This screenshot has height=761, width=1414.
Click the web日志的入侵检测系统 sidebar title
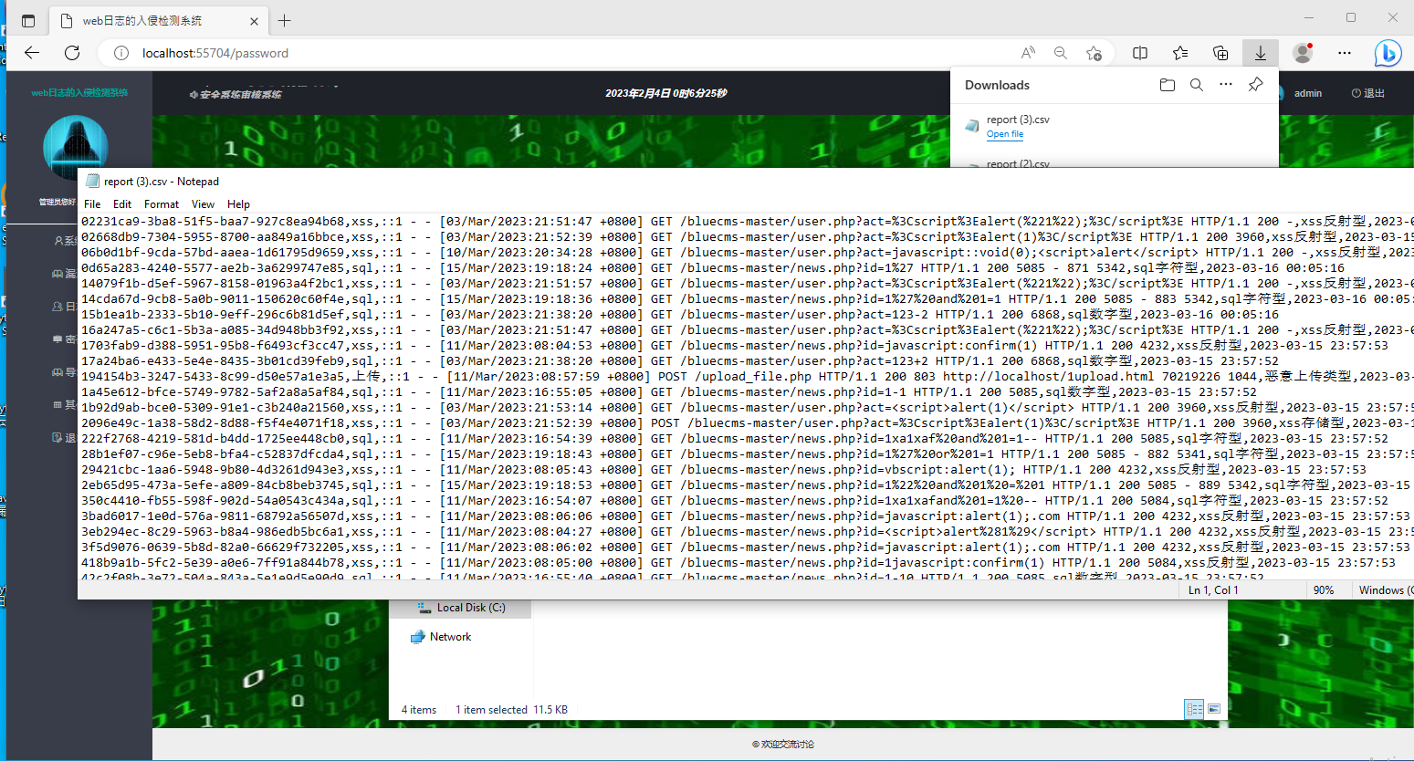coord(79,92)
